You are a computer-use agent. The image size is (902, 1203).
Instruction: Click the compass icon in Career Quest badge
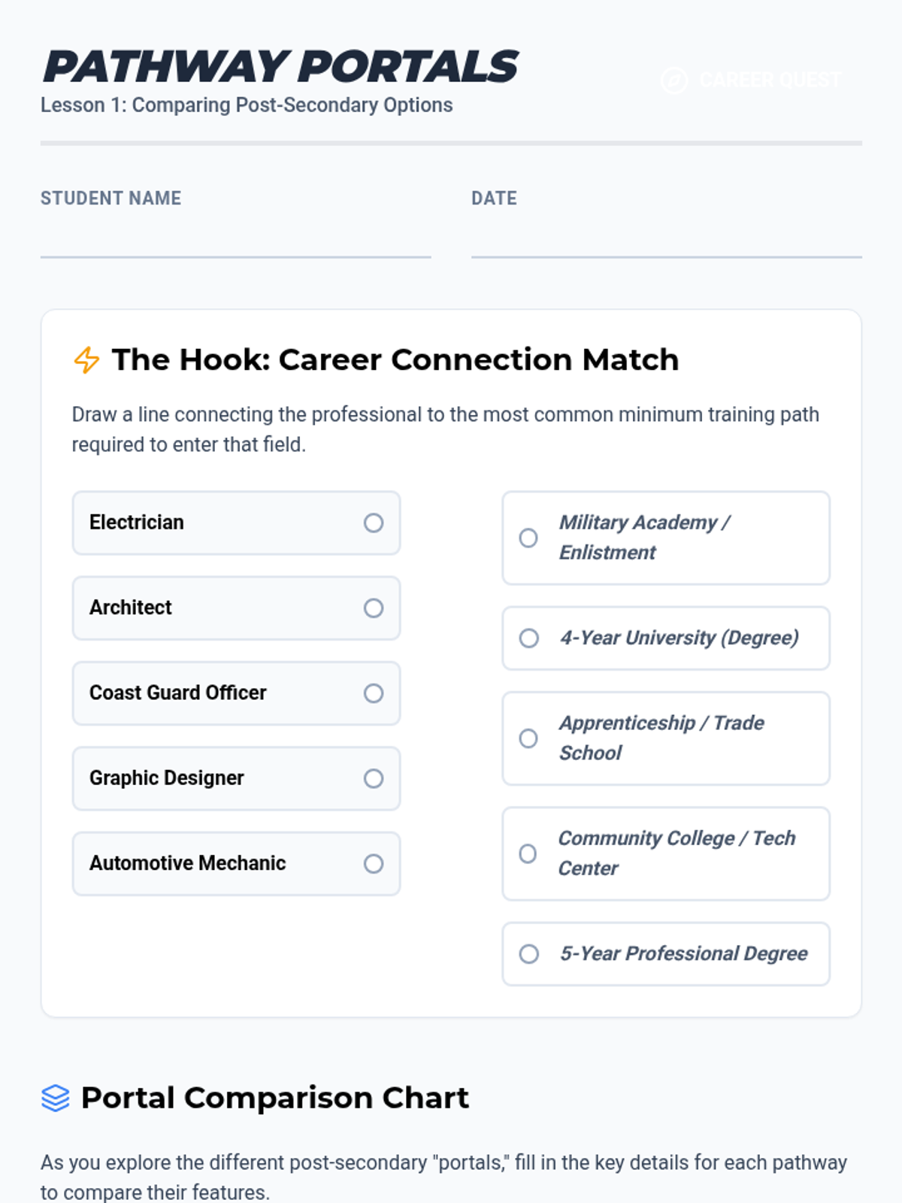tap(674, 80)
